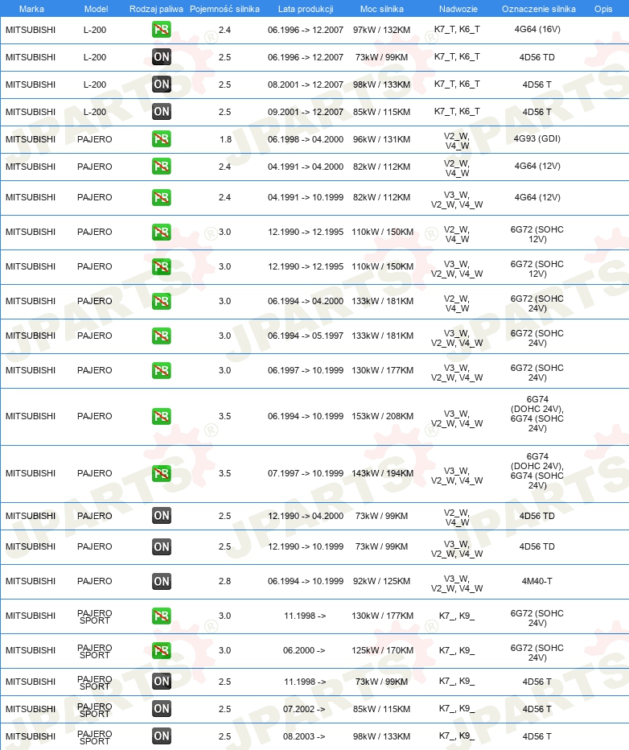Click the petrol icon in the Pajero 1.8 row
This screenshot has width=629, height=750.
tap(162, 139)
